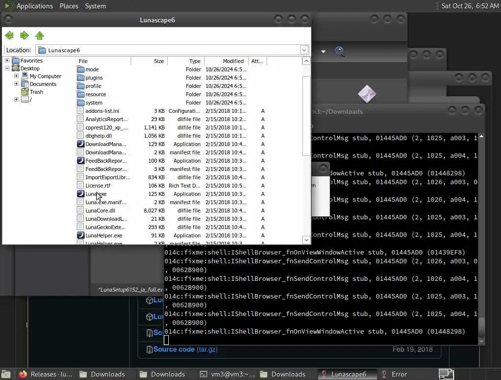This screenshot has height=380, width=501.
Task: Expand the Favorites tree node
Action: [x=7, y=60]
